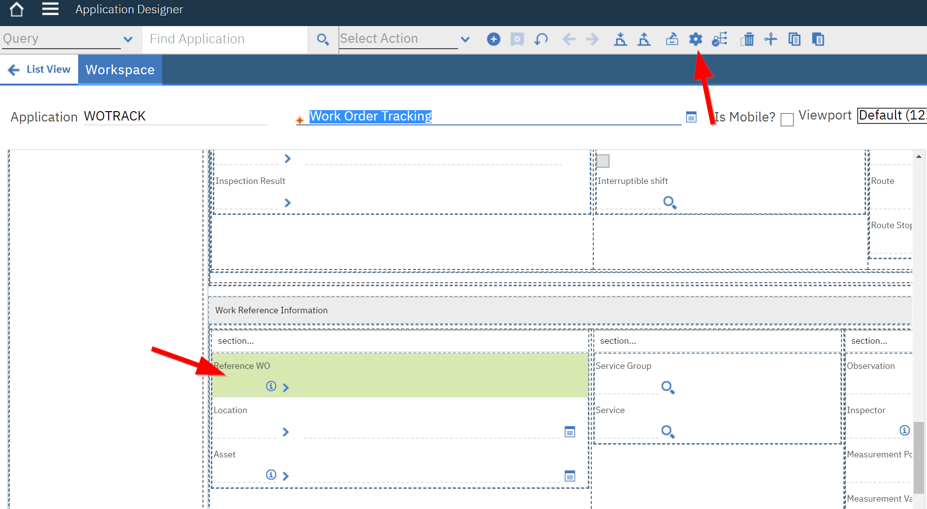Image resolution: width=927 pixels, height=509 pixels.
Task: Open the Control Palette
Action: coord(672,39)
